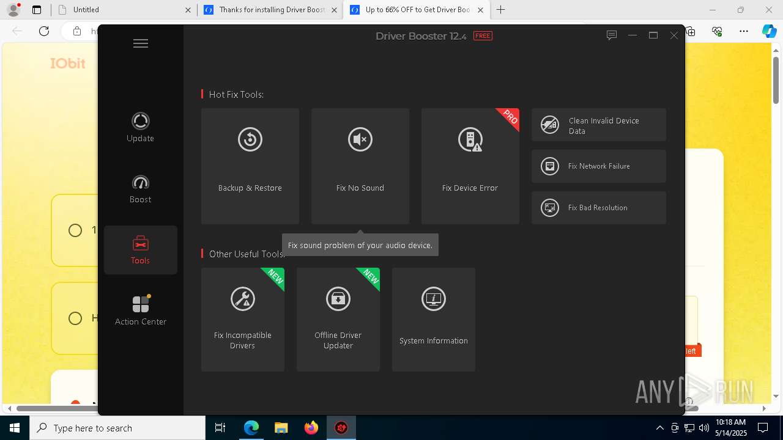Viewport: 783px width, 440px height.
Task: Open the taskbar clock and date
Action: pyautogui.click(x=730, y=428)
